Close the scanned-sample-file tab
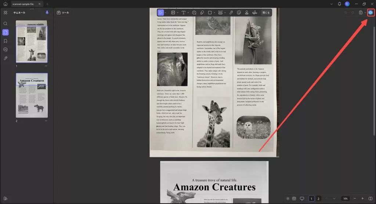 click(x=39, y=4)
